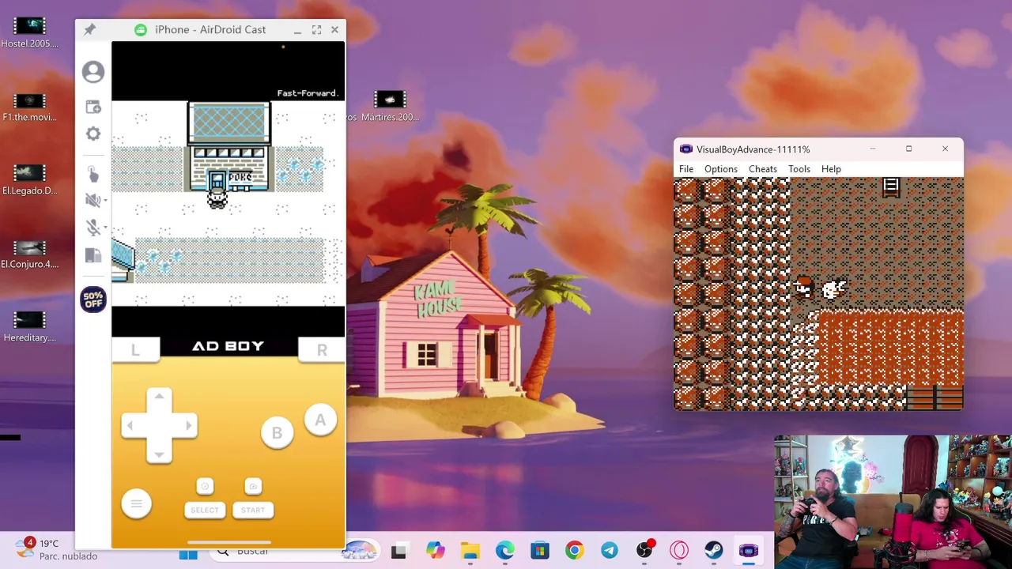Tap the D-pad left arrow
Screen dimensions: 1012x569
coord(131,426)
